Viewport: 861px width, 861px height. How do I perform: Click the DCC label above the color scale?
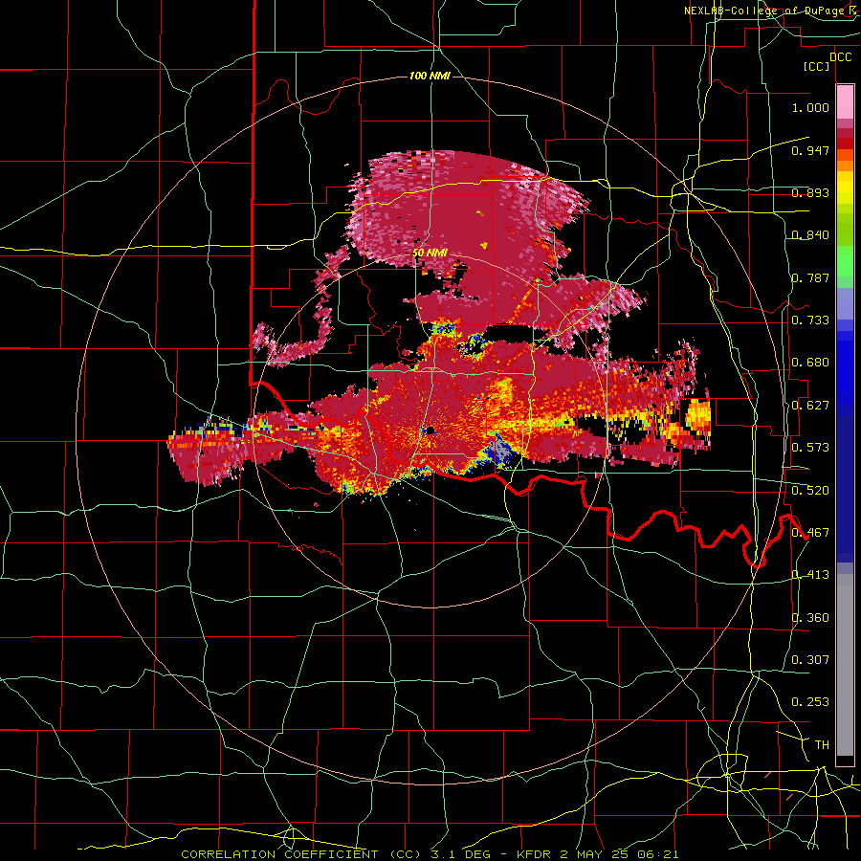click(840, 57)
